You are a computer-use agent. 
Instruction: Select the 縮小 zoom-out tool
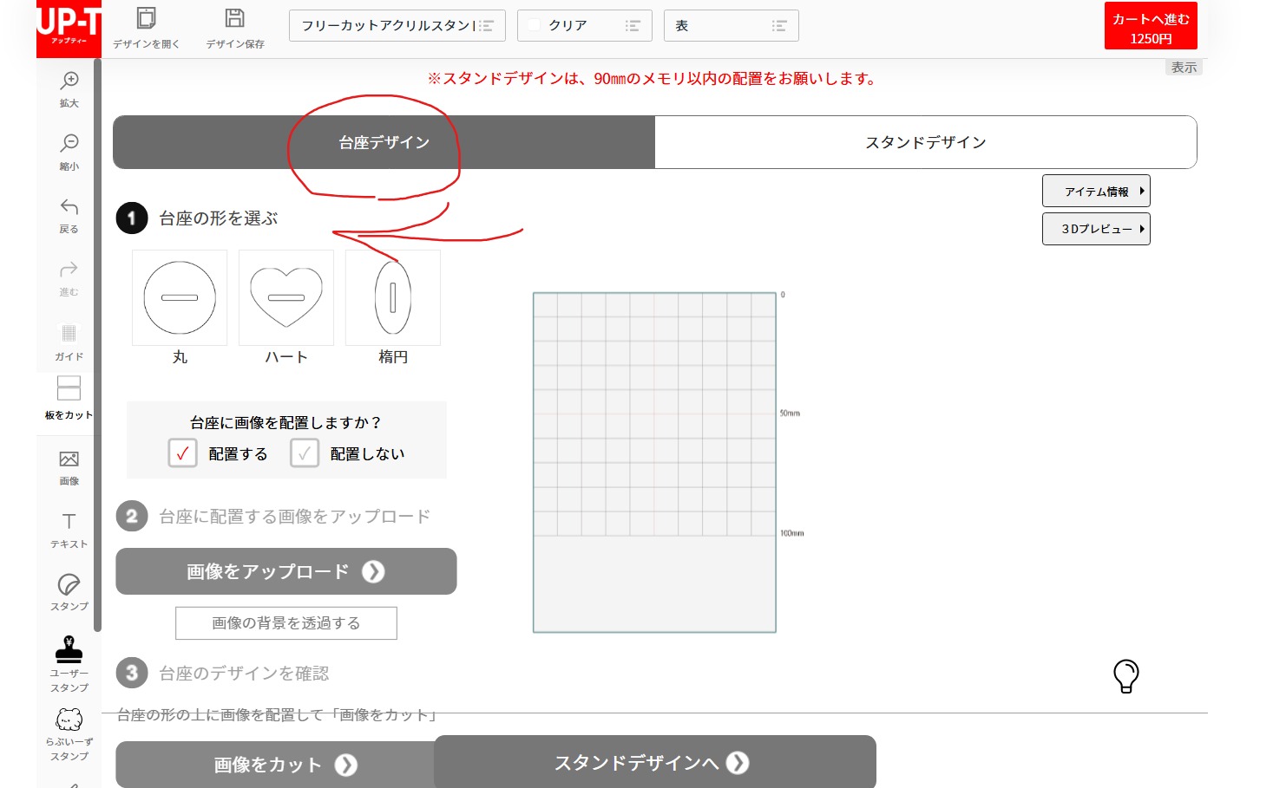coord(68,151)
